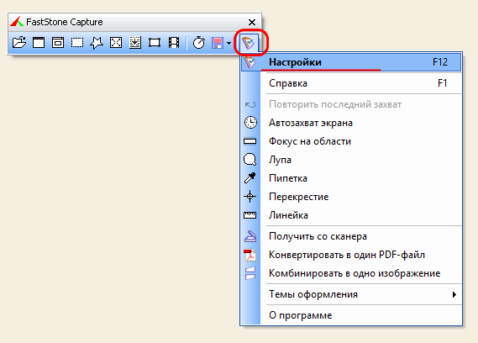The image size is (478, 343).
Task: Select Перекрестие menu item
Action: coord(351,197)
